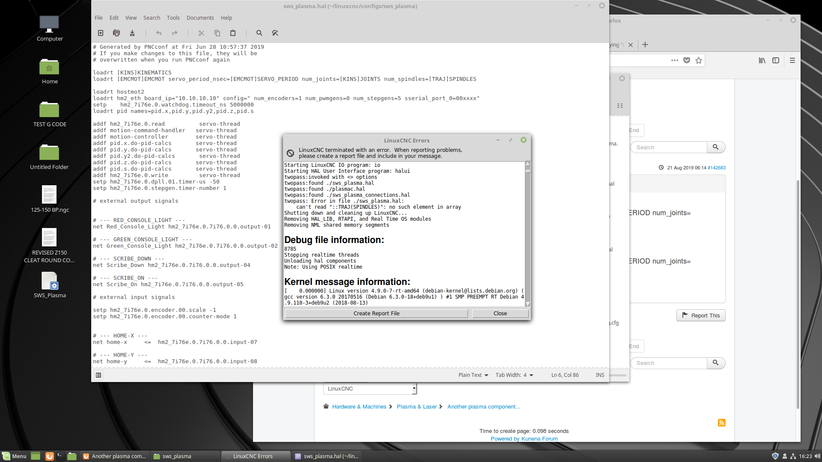Click the Paste clipboard icon
This screenshot has height=462, width=822.
pos(233,33)
